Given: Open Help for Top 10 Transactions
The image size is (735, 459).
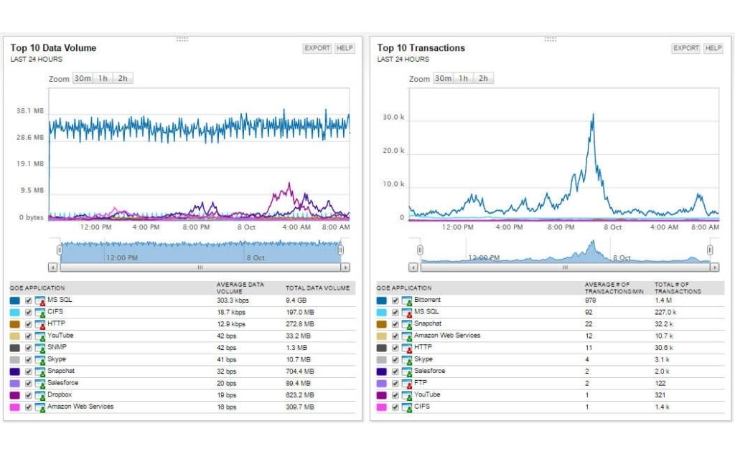Looking at the screenshot, I should 713,48.
